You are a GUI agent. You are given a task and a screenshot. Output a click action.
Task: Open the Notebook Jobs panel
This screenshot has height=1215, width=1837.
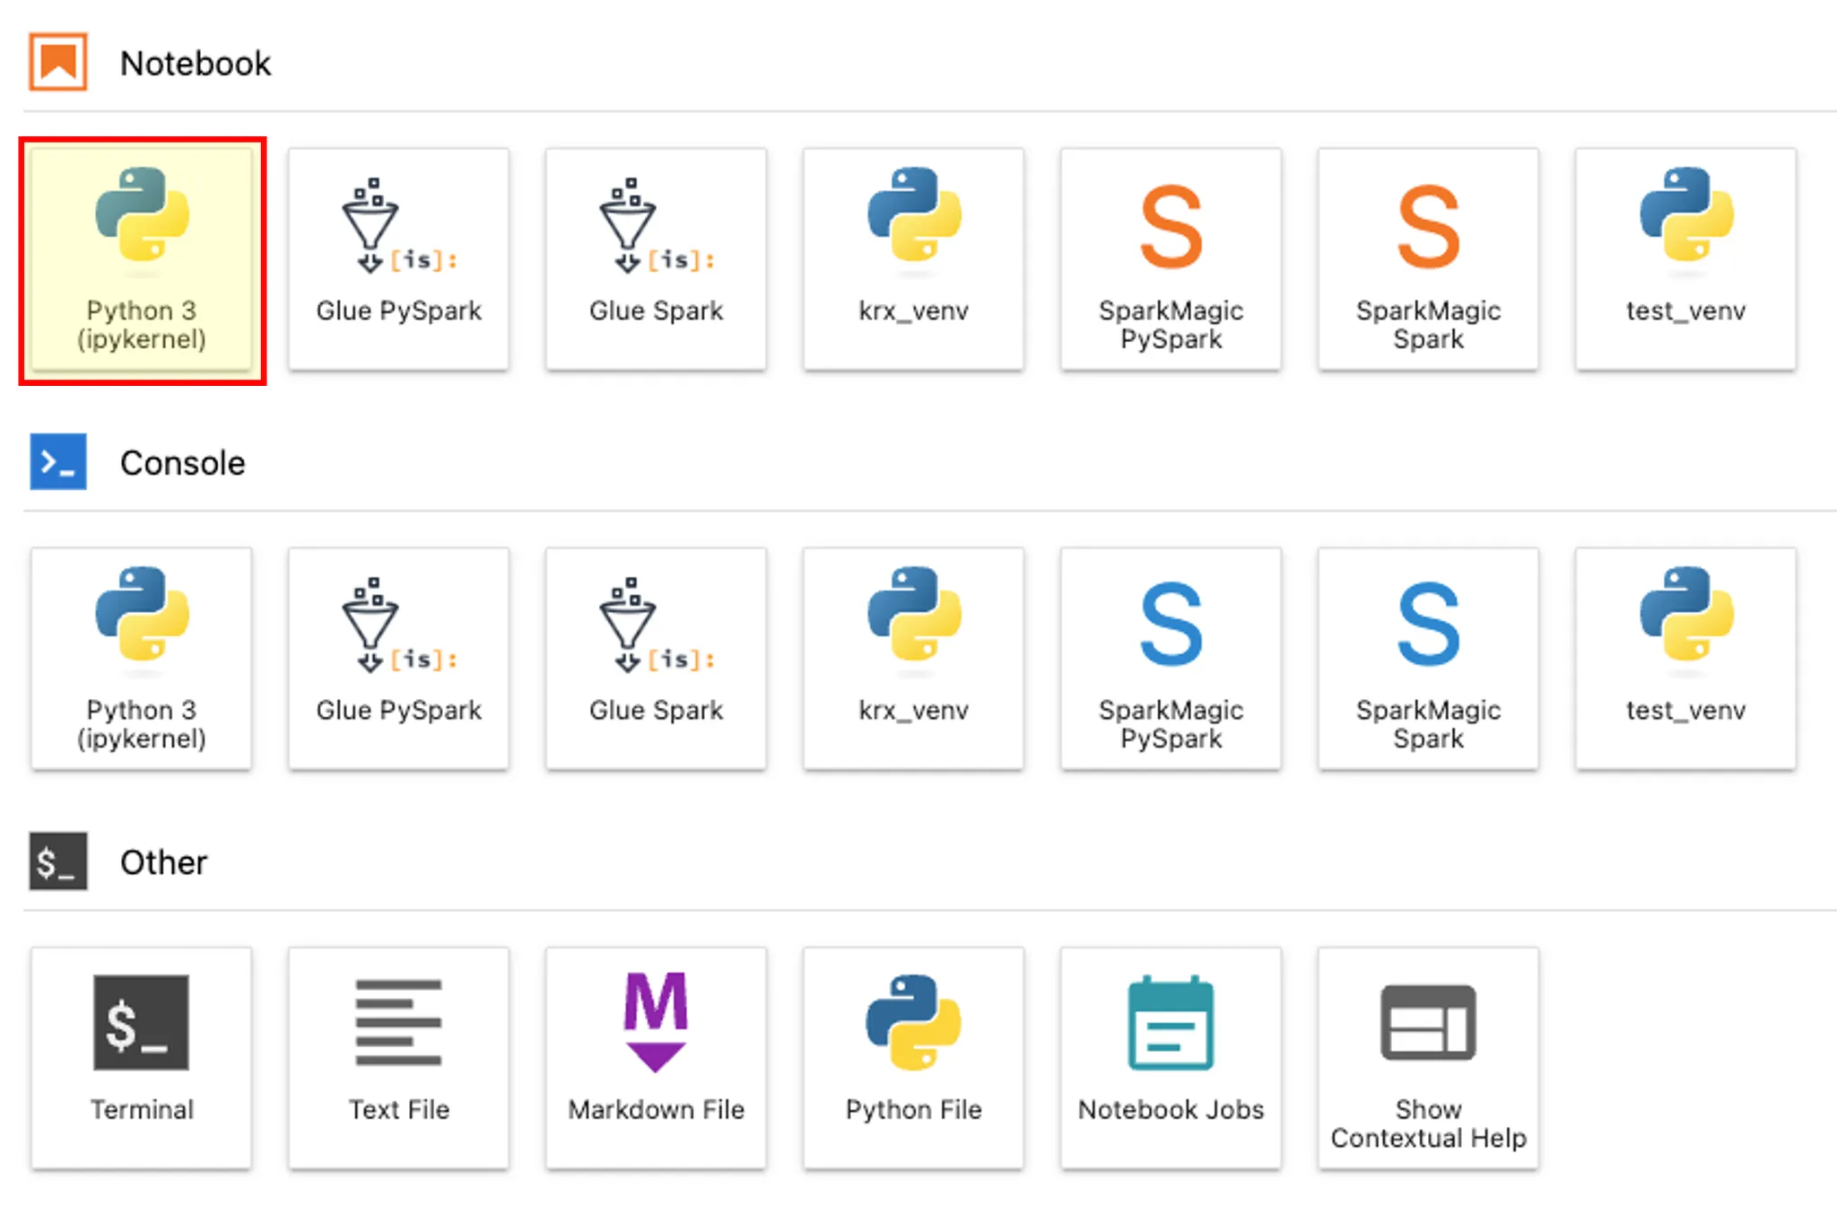pos(1171,1058)
